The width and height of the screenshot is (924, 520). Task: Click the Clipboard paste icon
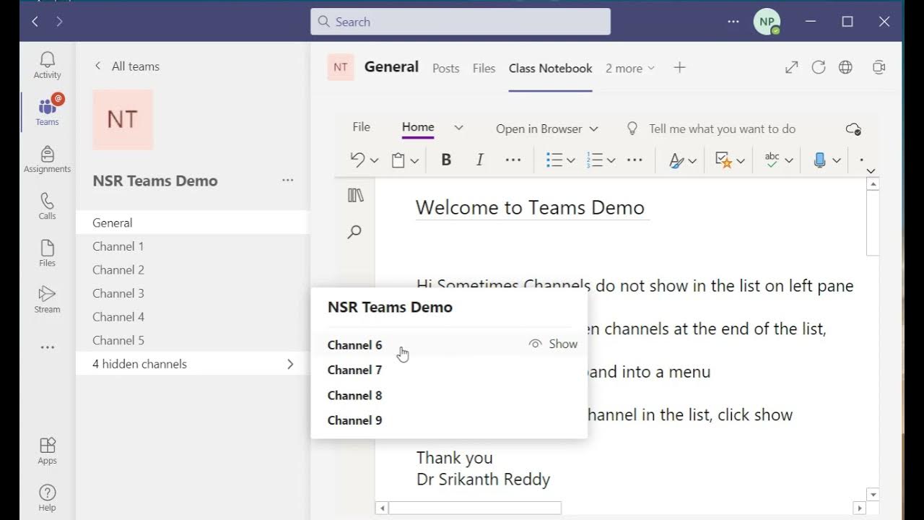(398, 160)
